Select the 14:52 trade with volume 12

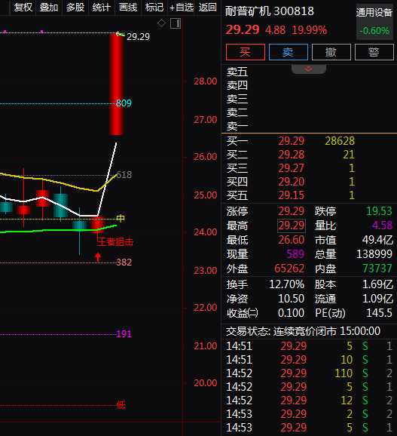[309, 401]
